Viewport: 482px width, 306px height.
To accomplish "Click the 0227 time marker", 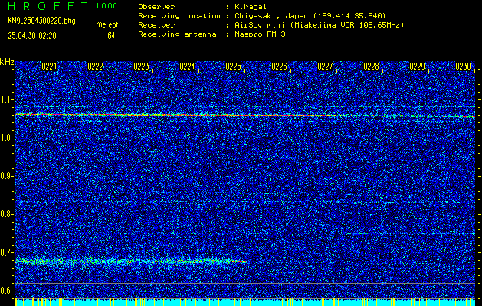I will (325, 67).
